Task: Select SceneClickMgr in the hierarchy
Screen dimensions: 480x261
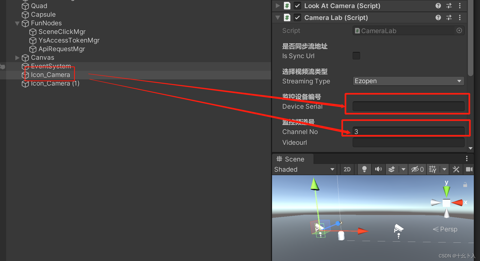Action: tap(62, 32)
